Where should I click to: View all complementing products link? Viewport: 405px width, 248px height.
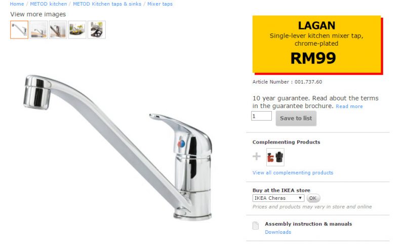click(x=293, y=172)
